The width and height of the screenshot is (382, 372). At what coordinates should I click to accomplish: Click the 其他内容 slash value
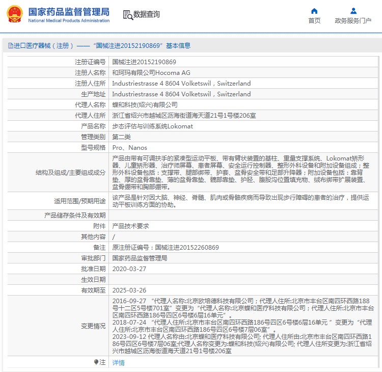(x=114, y=237)
